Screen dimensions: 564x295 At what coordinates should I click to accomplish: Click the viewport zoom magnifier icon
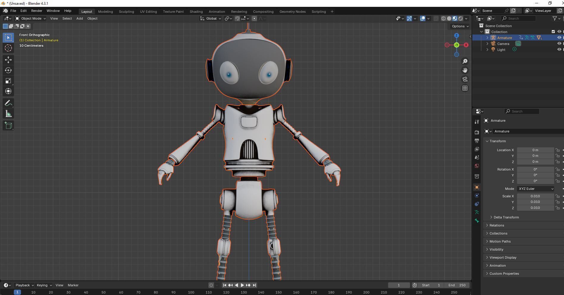(x=465, y=61)
